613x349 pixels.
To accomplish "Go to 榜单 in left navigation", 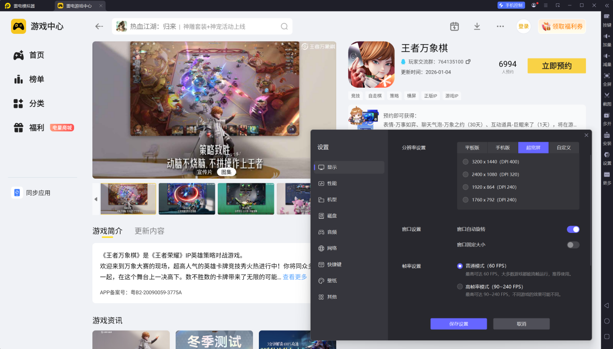I will click(29, 79).
